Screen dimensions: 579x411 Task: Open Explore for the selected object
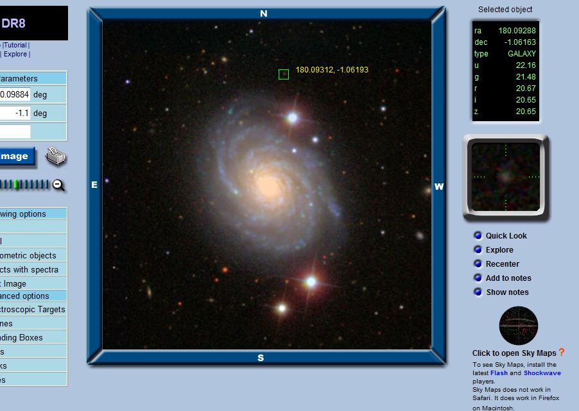[499, 250]
